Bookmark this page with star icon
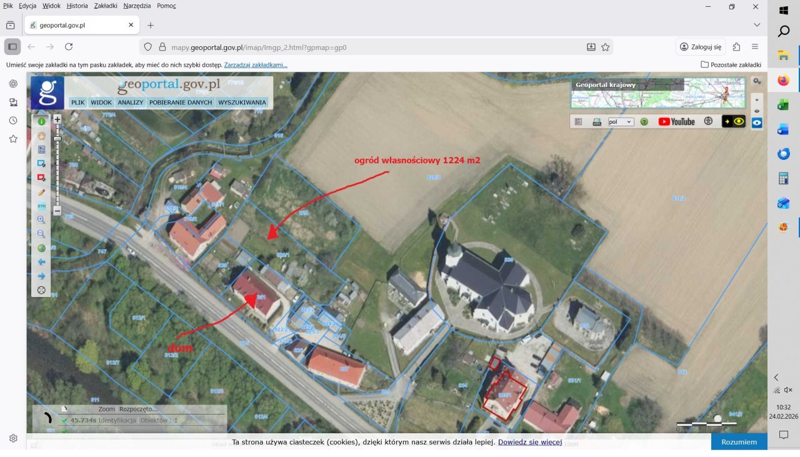The width and height of the screenshot is (800, 457). pyautogui.click(x=606, y=47)
